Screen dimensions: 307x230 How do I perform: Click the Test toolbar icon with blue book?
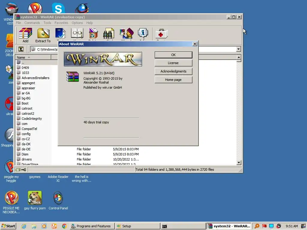(x=60, y=34)
